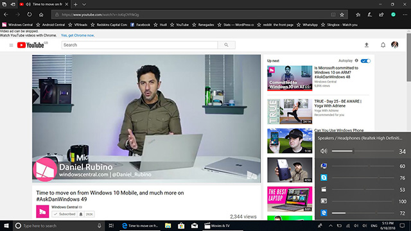Image resolution: width=411 pixels, height=231 pixels.
Task: Click the main video player
Action: [146, 118]
